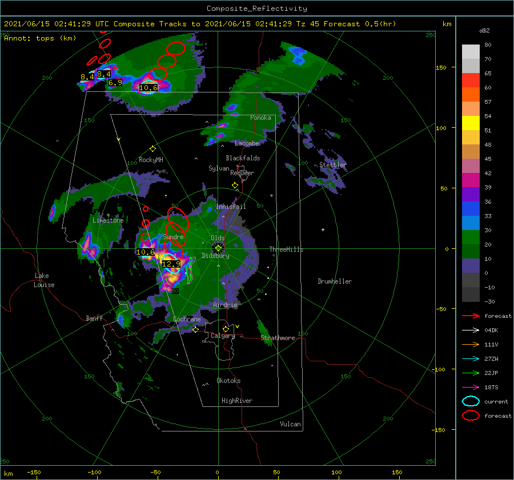The width and height of the screenshot is (514, 480).
Task: Click the red forecast ellipse legend icon
Action: 471,416
